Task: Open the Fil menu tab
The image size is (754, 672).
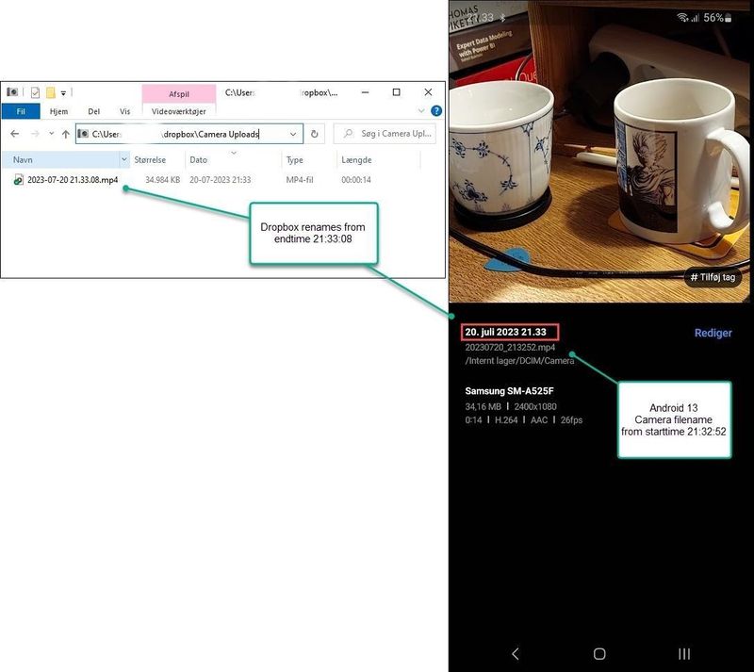Action: pyautogui.click(x=20, y=111)
